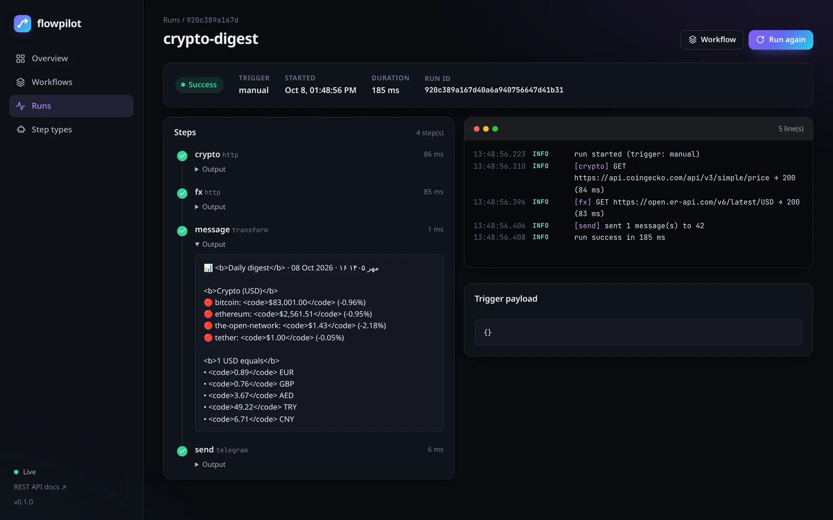
Task: Click the crypto step success checkmark
Action: (x=182, y=155)
